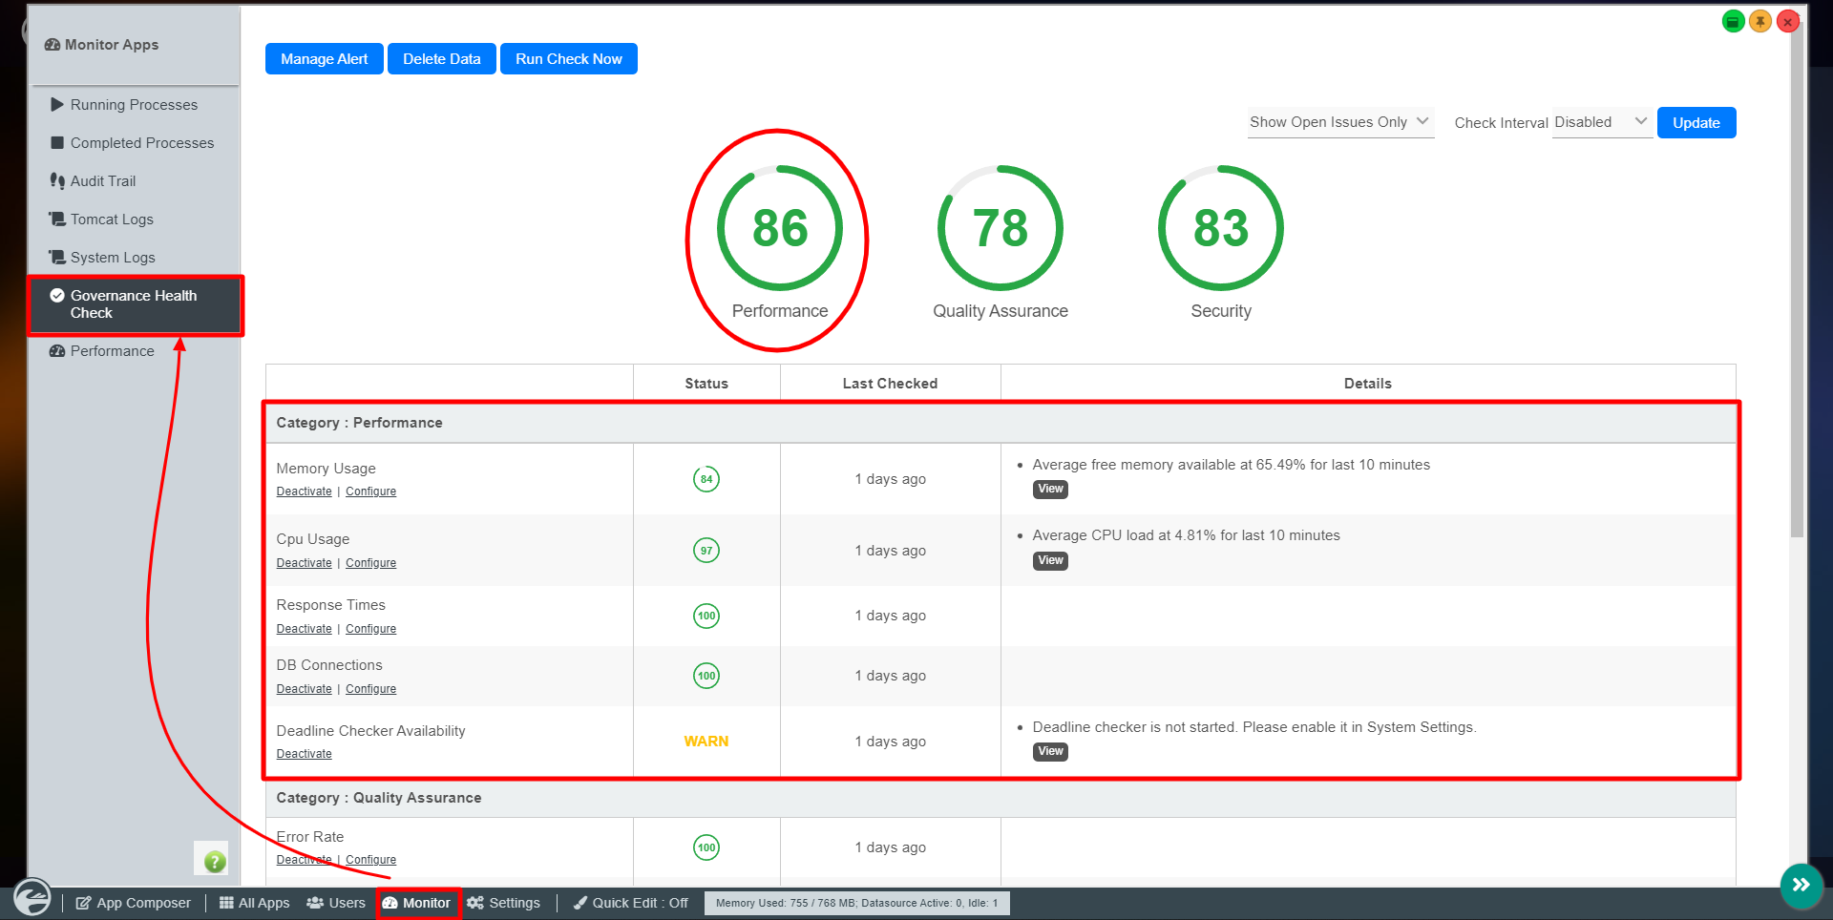Click the vertical scrollbar on the right
The image size is (1833, 920).
1797,286
